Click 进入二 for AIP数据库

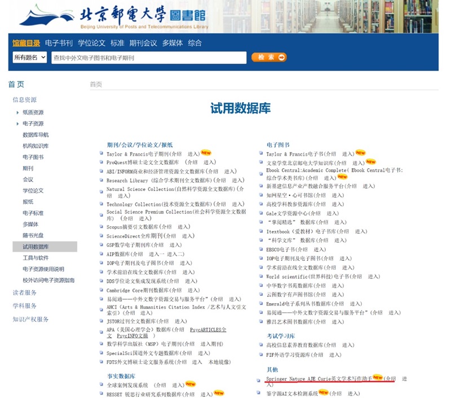click(x=174, y=254)
